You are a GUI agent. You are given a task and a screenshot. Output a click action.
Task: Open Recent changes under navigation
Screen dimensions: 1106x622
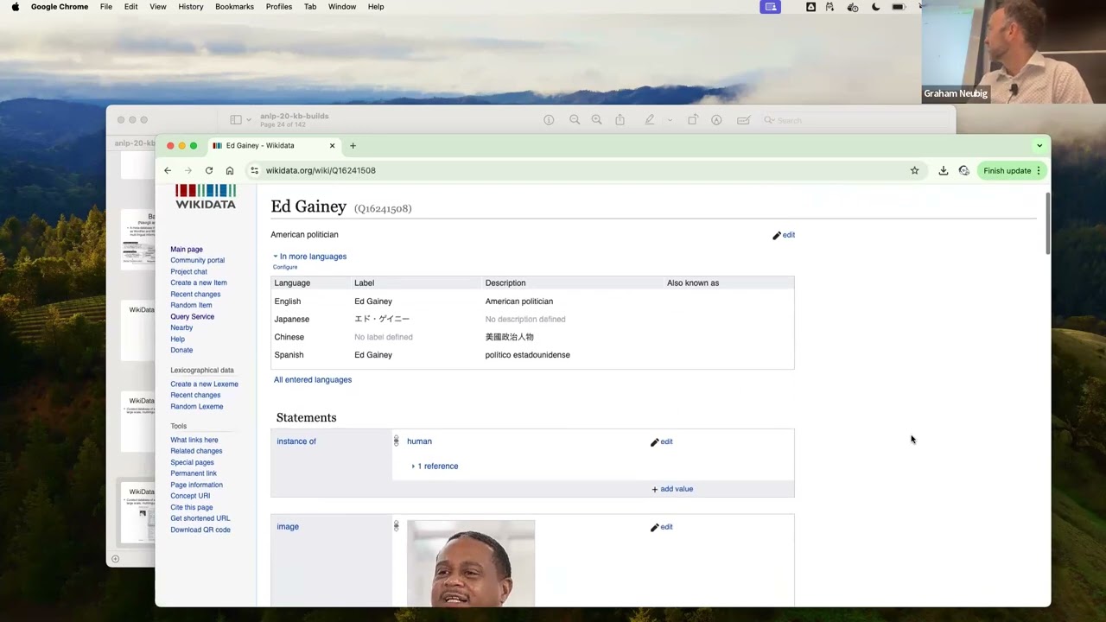tap(195, 295)
